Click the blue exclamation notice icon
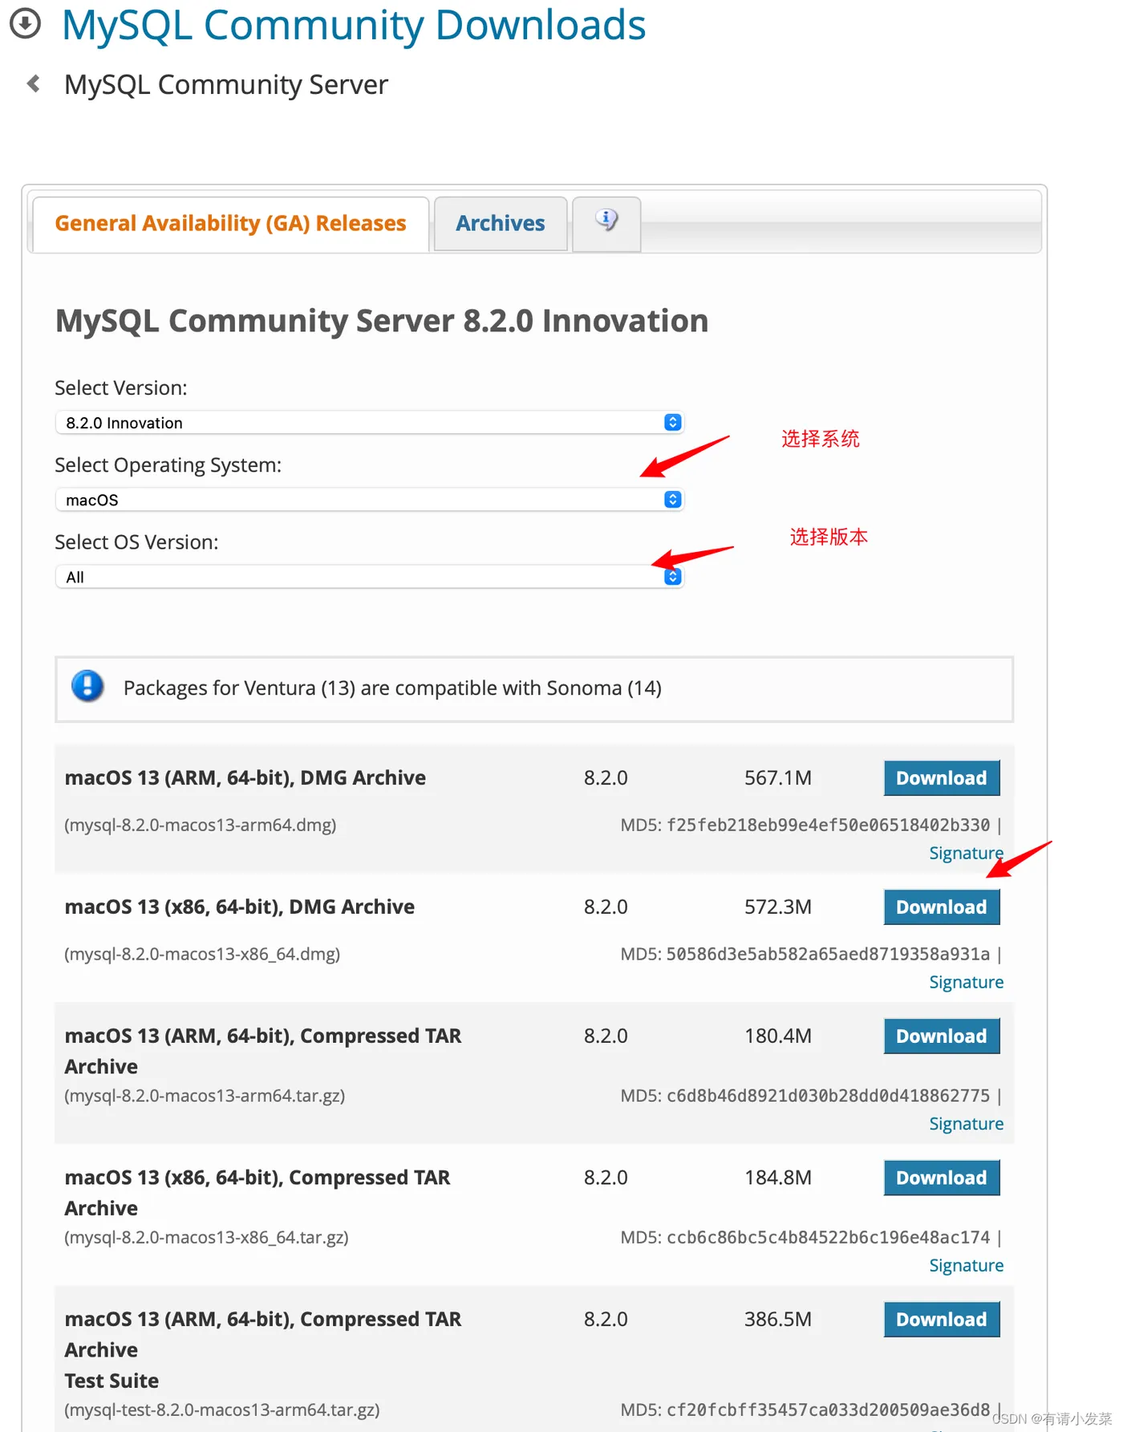The height and width of the screenshot is (1432, 1123). [87, 687]
